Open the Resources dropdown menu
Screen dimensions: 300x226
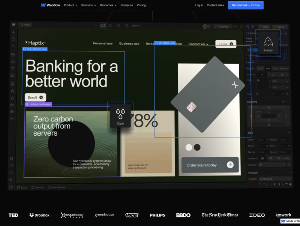point(108,5)
